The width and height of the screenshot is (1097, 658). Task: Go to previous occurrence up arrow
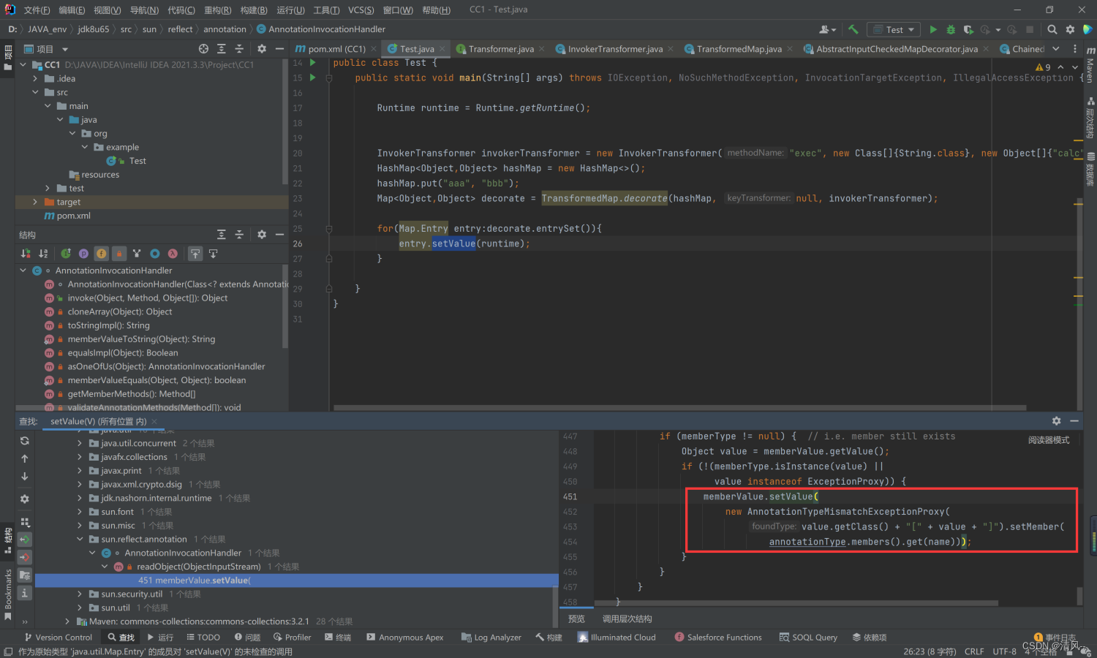coord(25,458)
